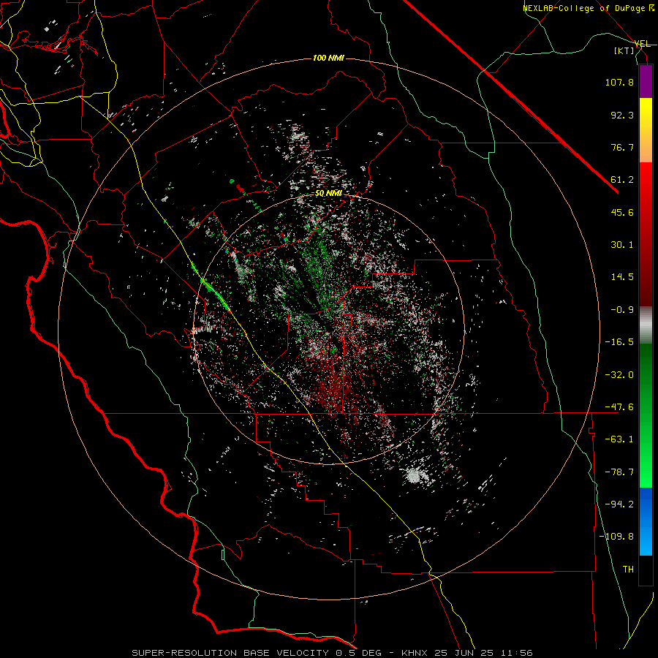Click the -63.1 legend value

point(619,439)
